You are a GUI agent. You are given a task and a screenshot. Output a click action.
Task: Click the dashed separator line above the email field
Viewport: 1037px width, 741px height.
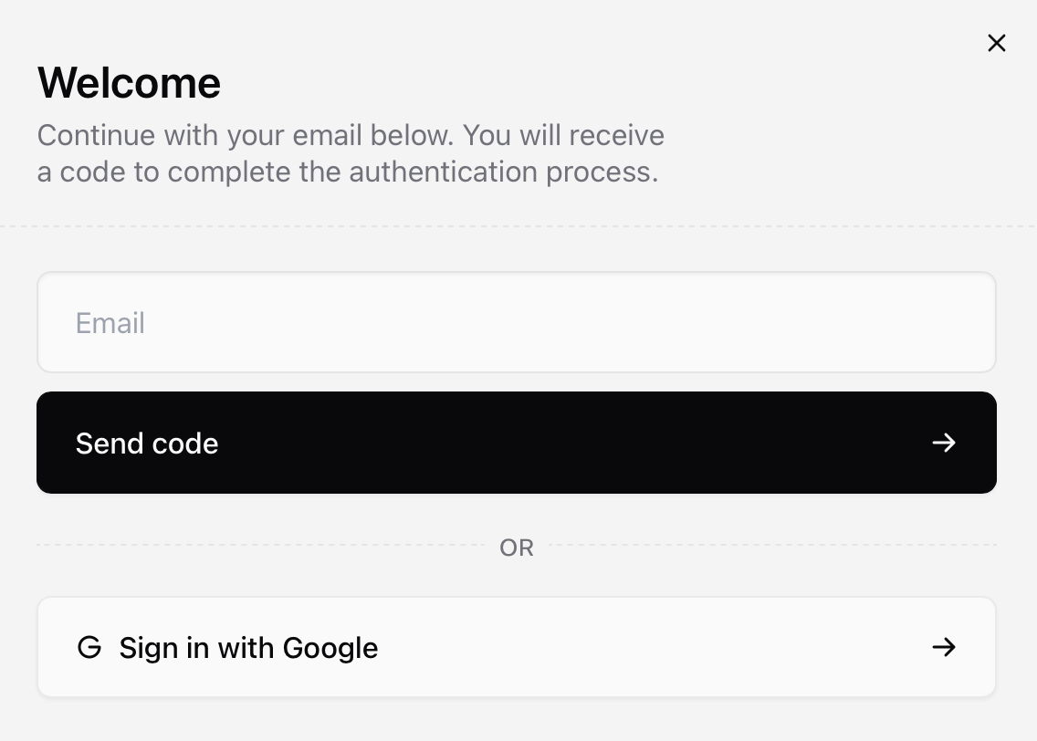[517, 221]
